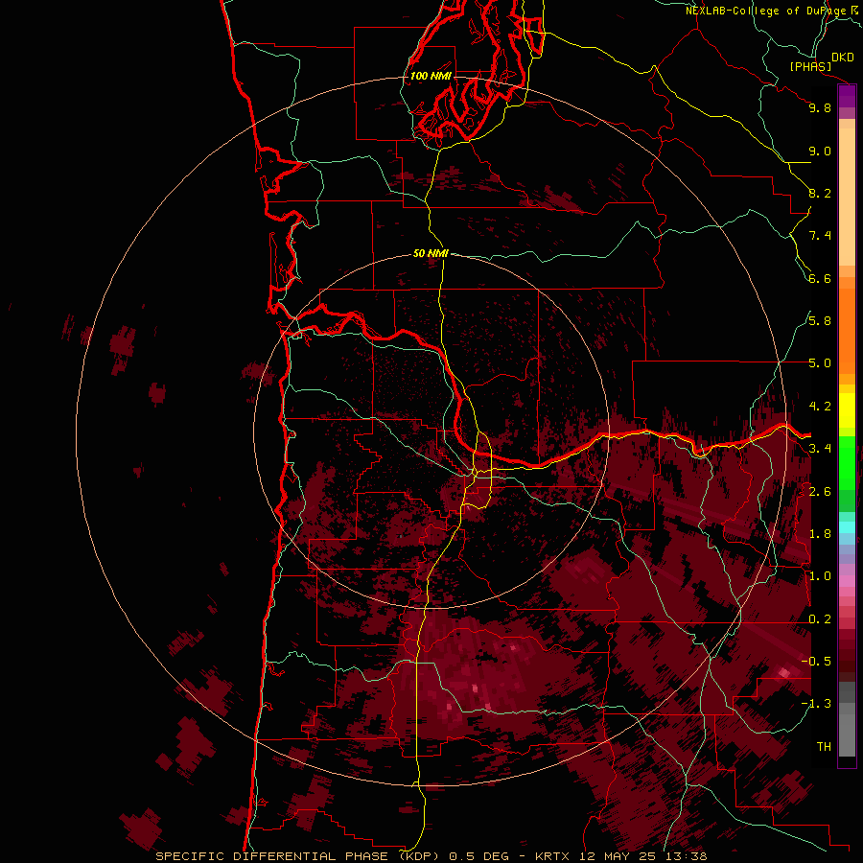Click the bright orange segment of the color bar

(x=847, y=330)
